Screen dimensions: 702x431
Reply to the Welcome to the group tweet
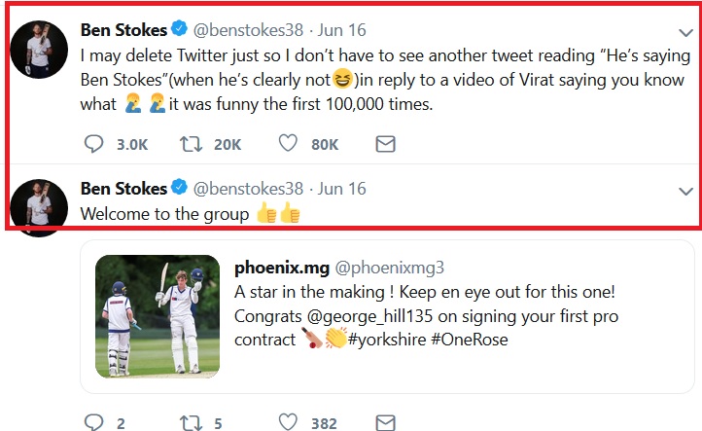tap(93, 422)
